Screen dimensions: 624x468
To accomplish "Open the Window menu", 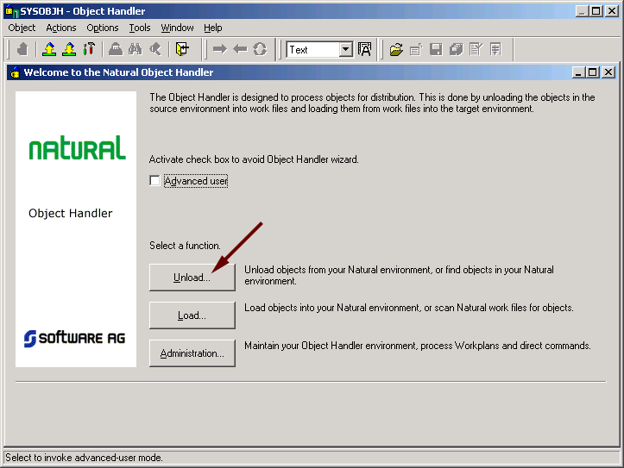I will click(x=177, y=28).
